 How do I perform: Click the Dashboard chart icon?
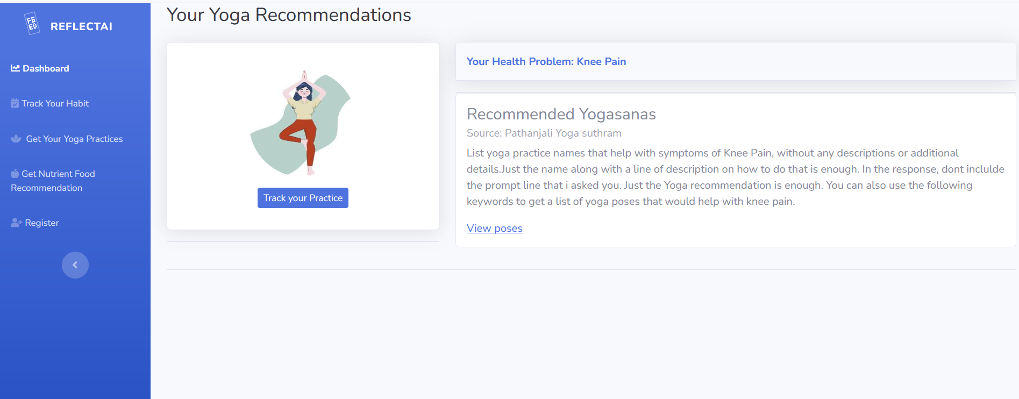tap(15, 68)
